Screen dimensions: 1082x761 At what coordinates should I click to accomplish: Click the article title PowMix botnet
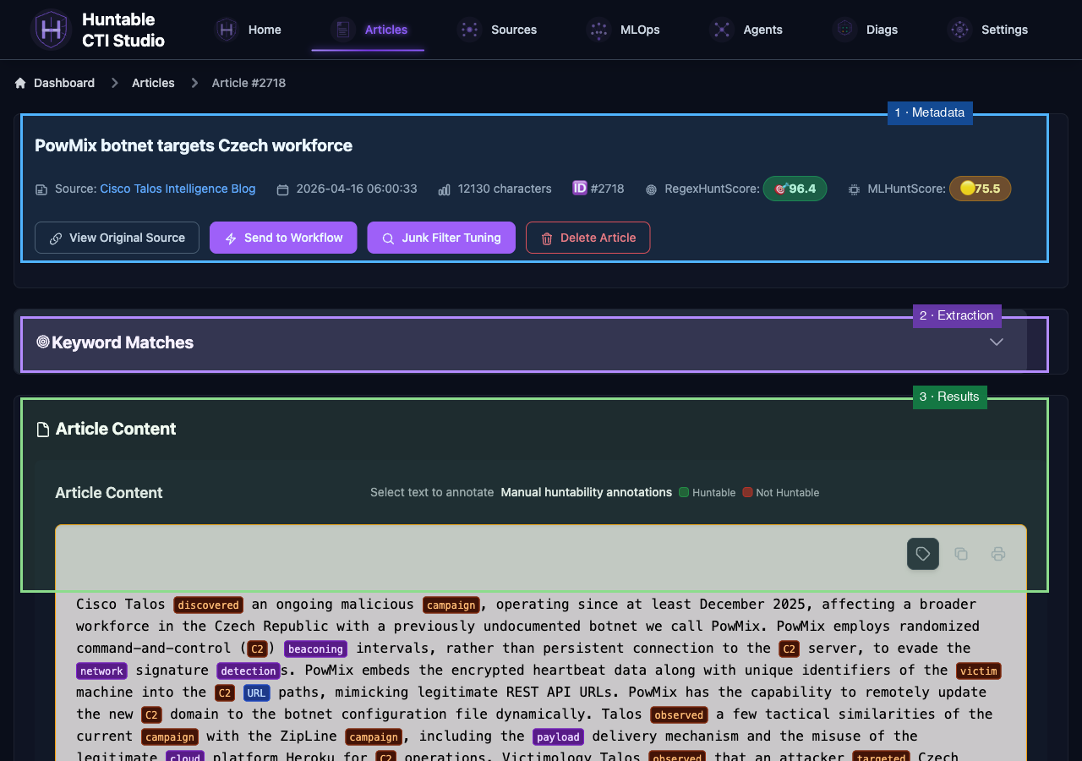[x=194, y=145]
